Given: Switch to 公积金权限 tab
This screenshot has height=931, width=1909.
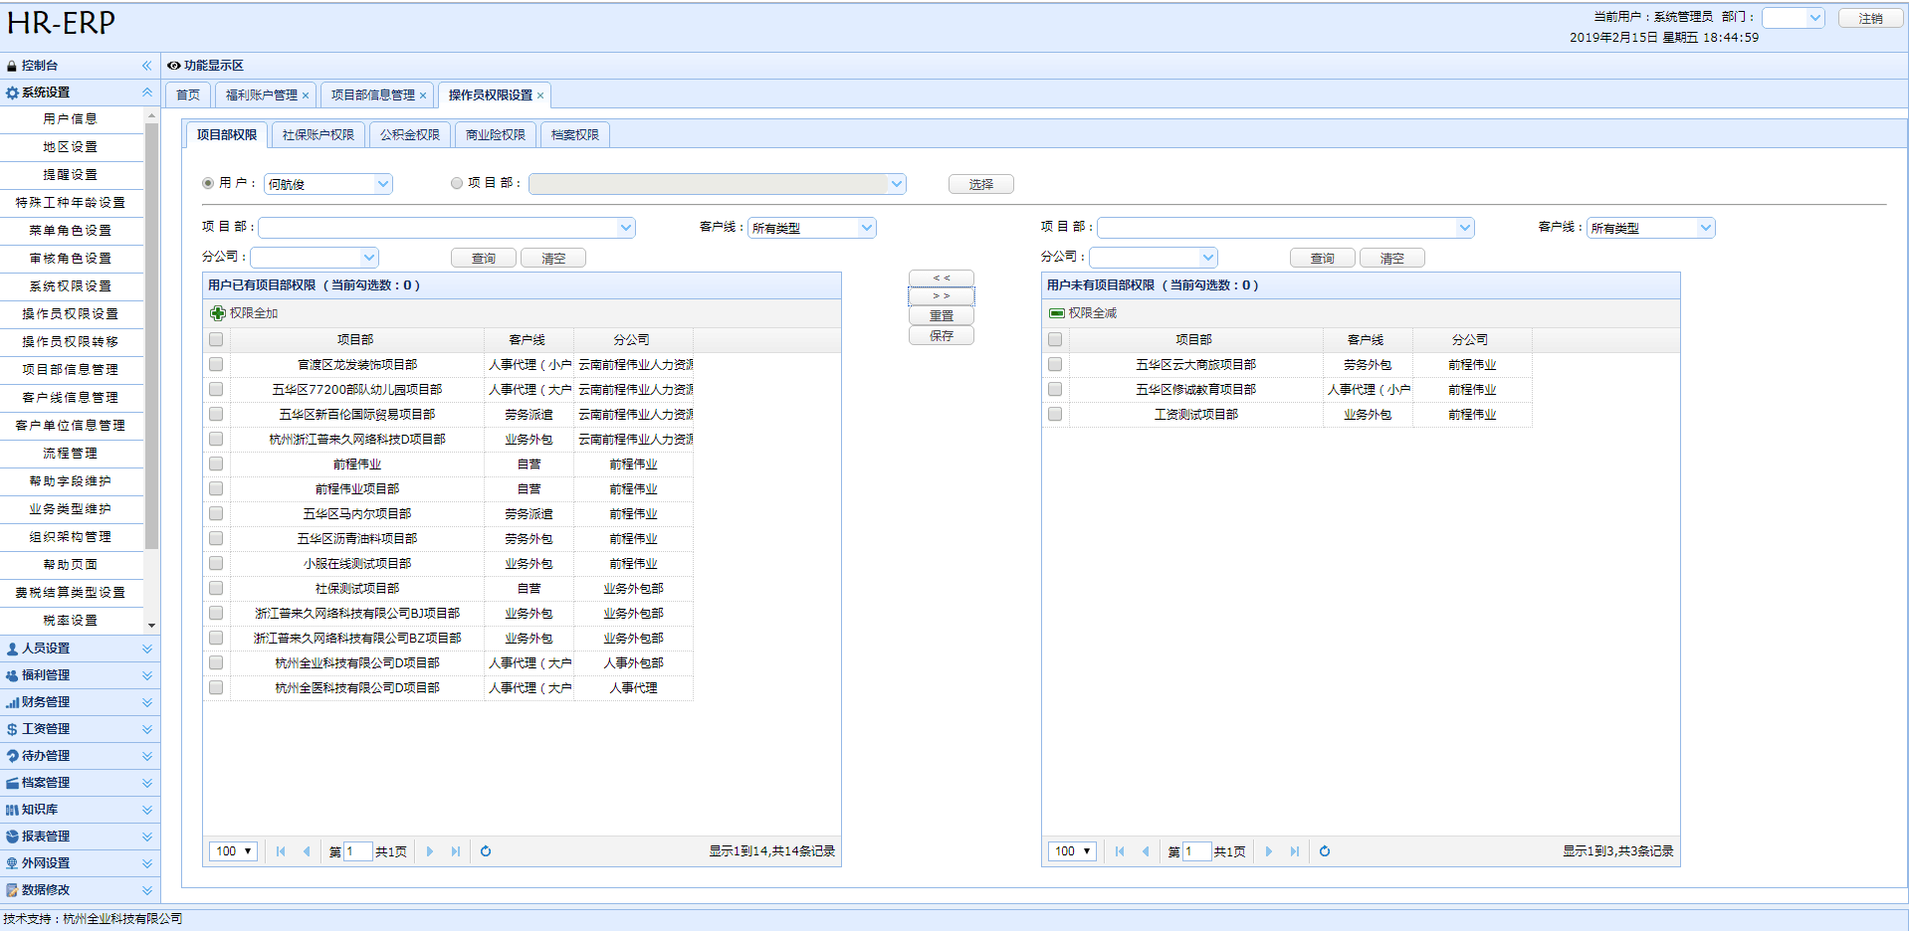Looking at the screenshot, I should click(410, 135).
